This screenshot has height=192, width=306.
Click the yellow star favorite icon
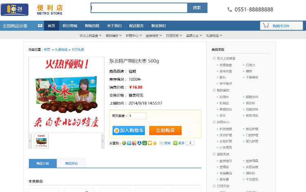(155, 143)
